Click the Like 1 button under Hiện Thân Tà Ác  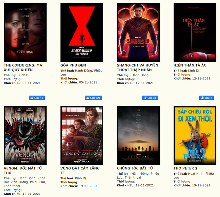207,98
